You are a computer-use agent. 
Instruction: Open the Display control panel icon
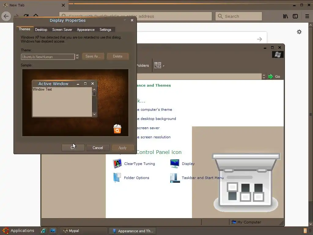point(175,163)
